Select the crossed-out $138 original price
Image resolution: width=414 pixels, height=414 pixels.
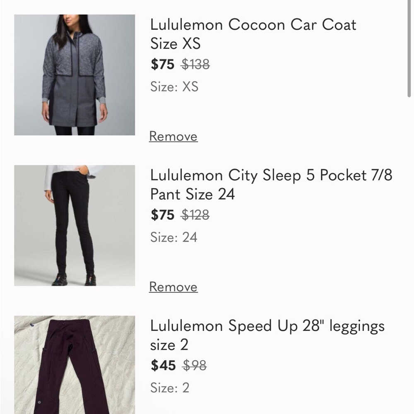tap(195, 65)
